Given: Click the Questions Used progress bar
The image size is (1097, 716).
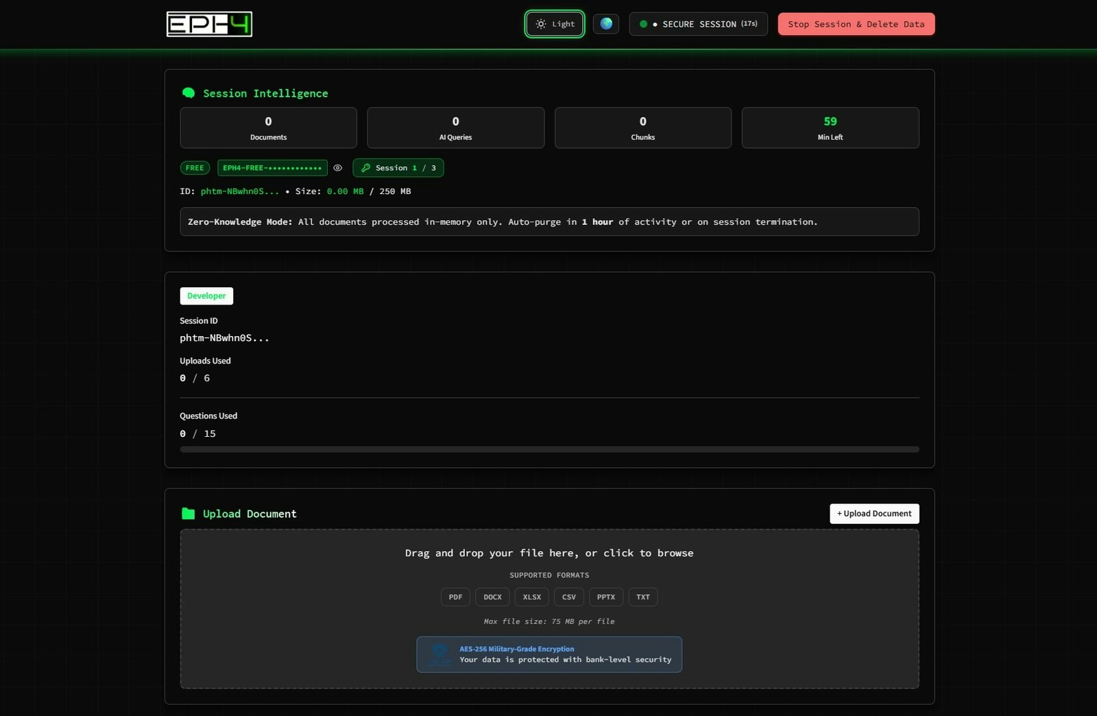Looking at the screenshot, I should coord(548,449).
